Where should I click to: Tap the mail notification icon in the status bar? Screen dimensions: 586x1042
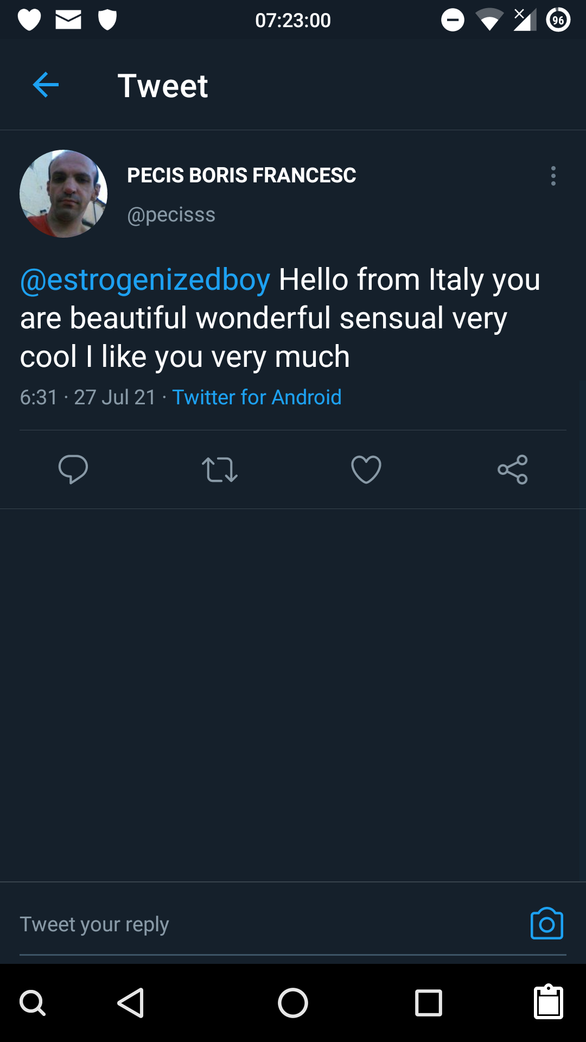[68, 20]
